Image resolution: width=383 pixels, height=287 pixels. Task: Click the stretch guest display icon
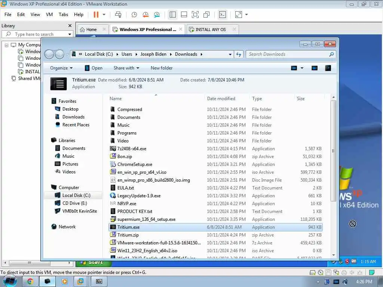click(238, 15)
